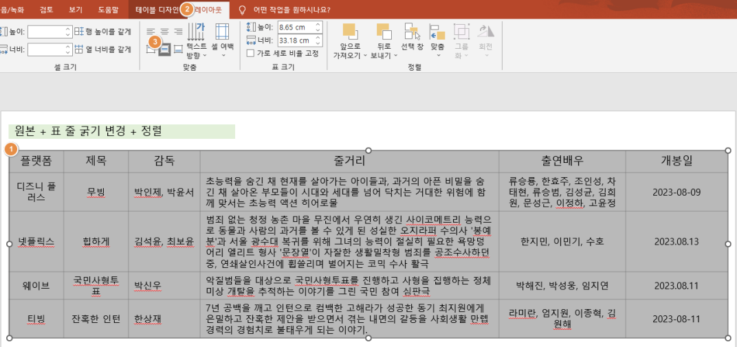Expand 뒤로 보내기 dropdown arrow
The width and height of the screenshot is (737, 347).
coord(395,56)
